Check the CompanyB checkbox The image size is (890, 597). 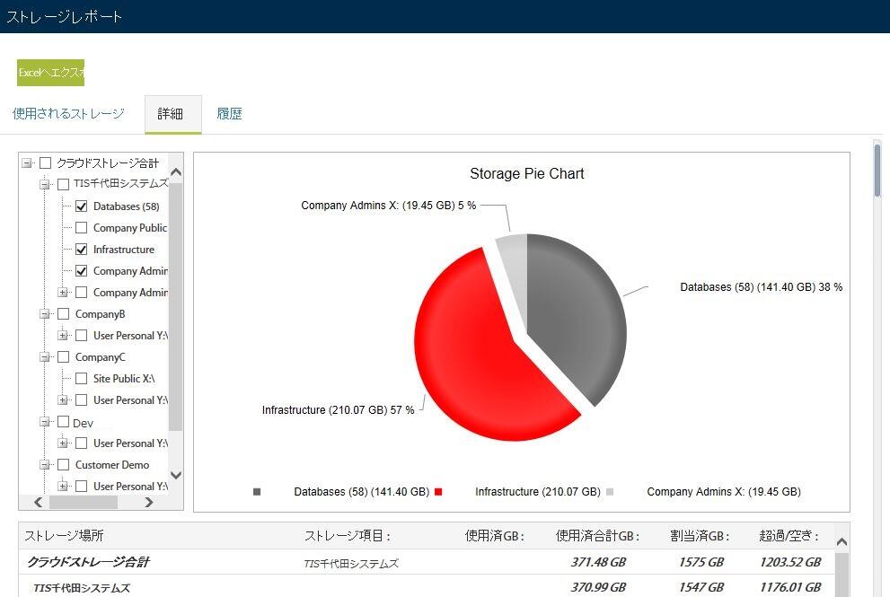64,314
